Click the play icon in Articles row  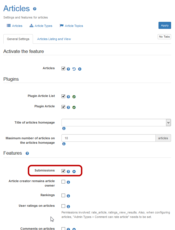80,69
